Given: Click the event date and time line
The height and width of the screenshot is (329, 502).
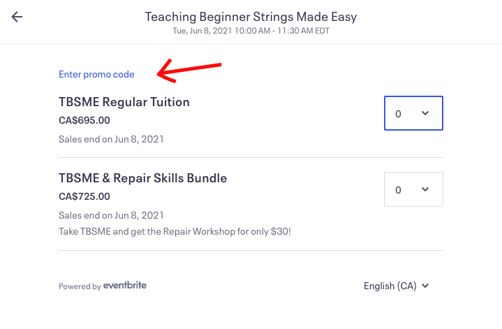Looking at the screenshot, I should click(251, 31).
